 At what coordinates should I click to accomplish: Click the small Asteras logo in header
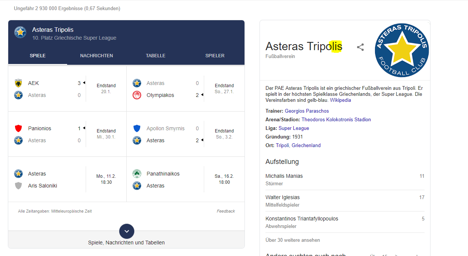pos(20,32)
